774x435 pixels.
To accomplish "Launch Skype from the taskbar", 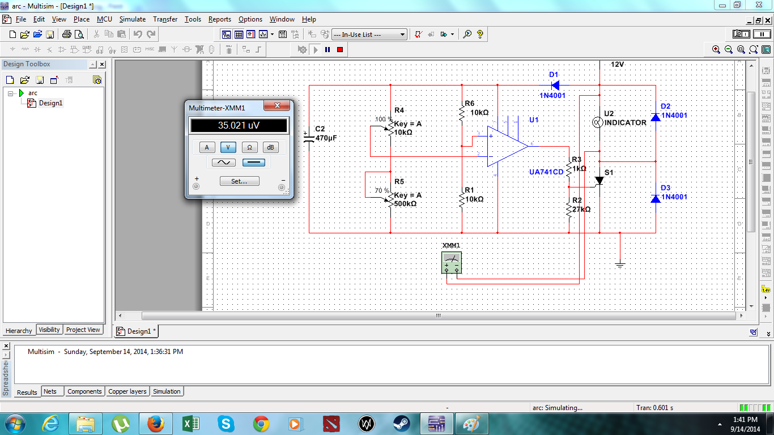I will (x=226, y=424).
